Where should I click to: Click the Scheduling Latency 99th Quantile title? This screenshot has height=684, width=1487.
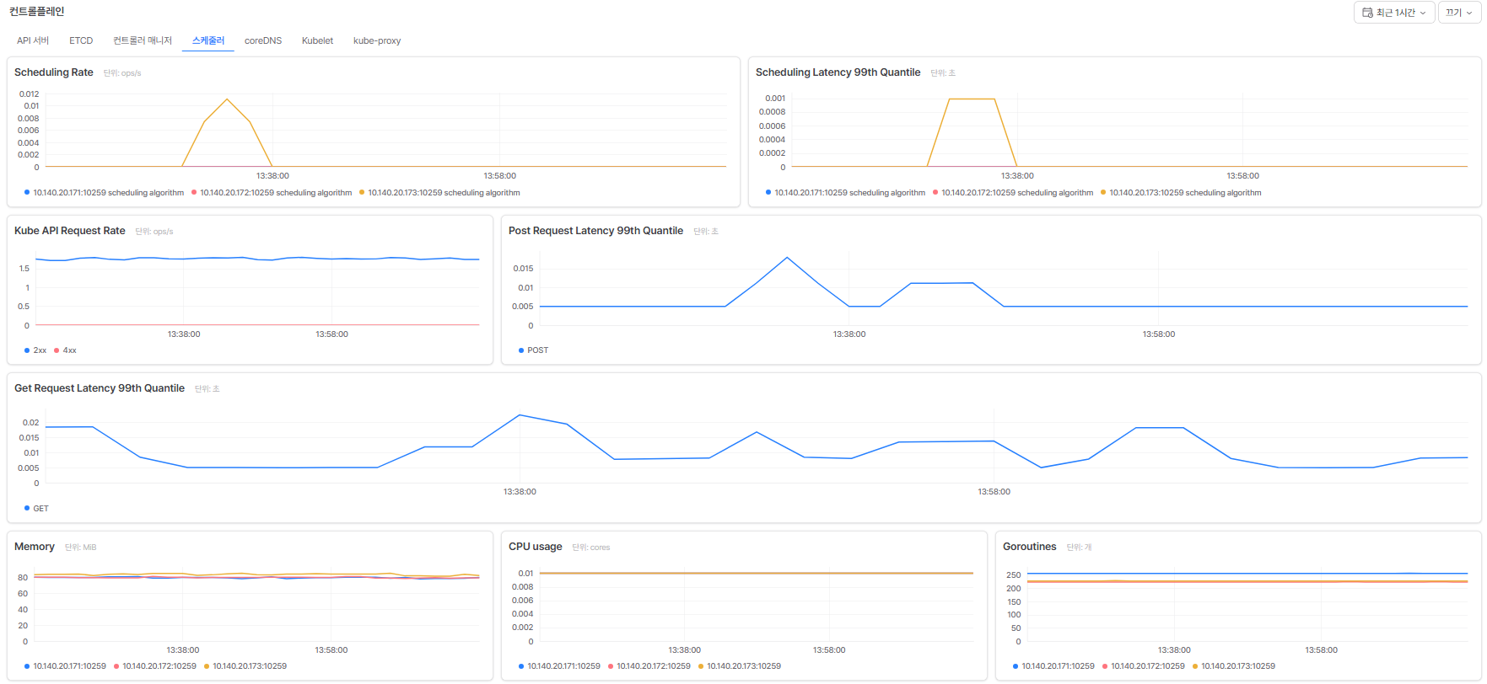point(838,72)
